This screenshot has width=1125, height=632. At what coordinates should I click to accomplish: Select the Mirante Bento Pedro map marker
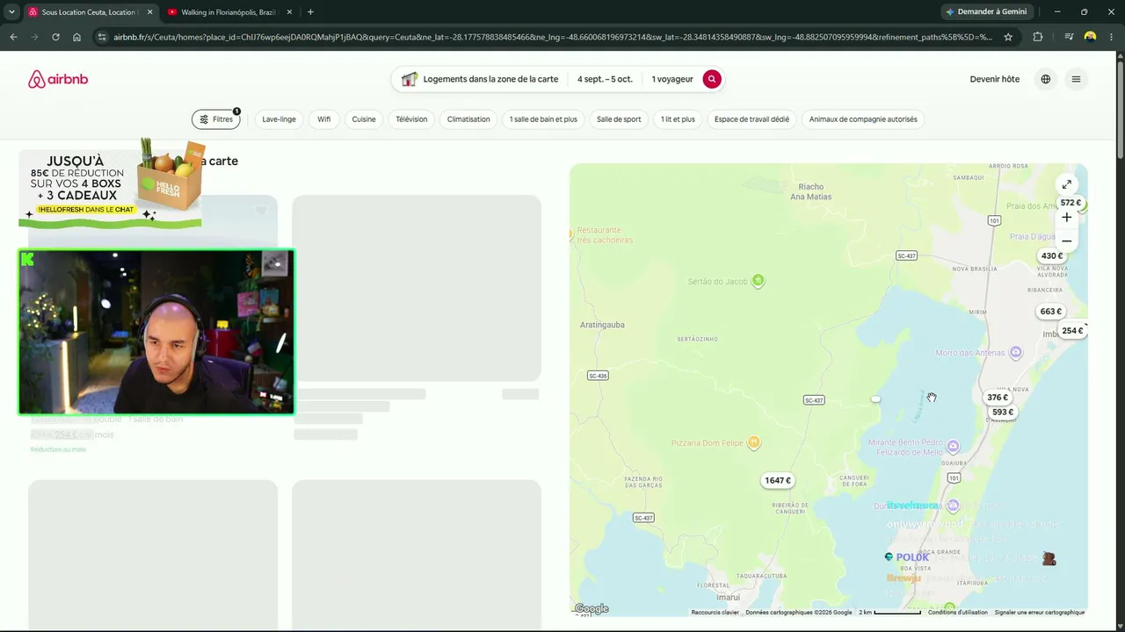click(x=953, y=447)
